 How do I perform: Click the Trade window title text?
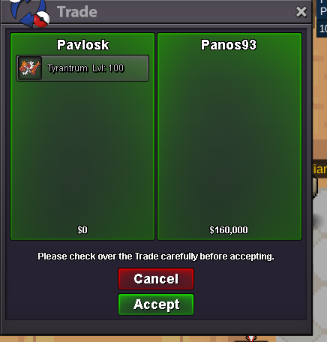(x=77, y=12)
